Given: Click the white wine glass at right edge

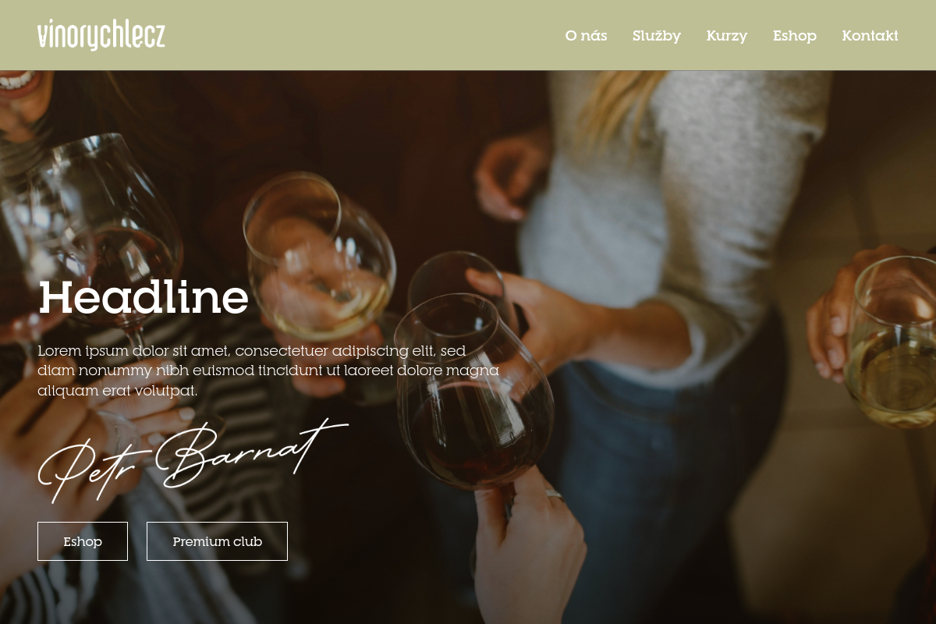Looking at the screenshot, I should 893,343.
